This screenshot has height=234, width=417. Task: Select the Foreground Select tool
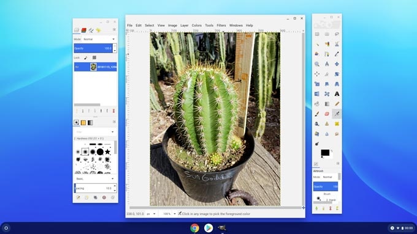click(x=317, y=54)
